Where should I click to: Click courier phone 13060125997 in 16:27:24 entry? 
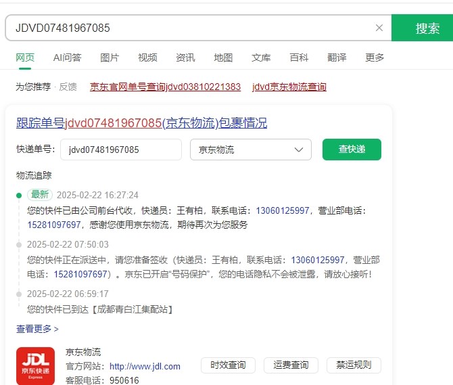pyautogui.click(x=283, y=210)
